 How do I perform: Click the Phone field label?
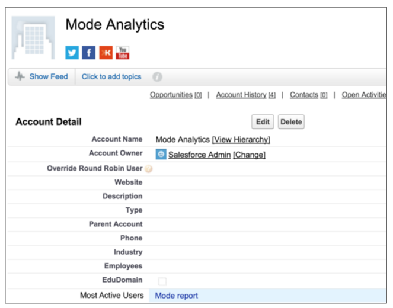click(132, 238)
